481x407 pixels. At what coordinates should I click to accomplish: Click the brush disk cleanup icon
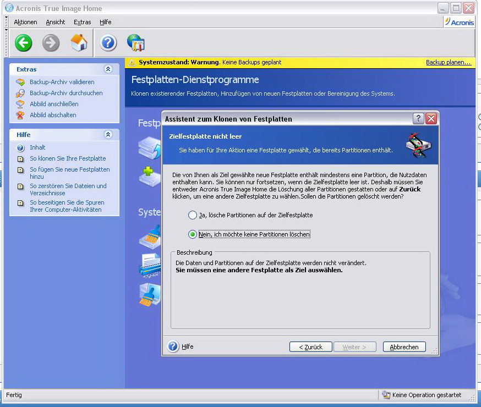(150, 237)
